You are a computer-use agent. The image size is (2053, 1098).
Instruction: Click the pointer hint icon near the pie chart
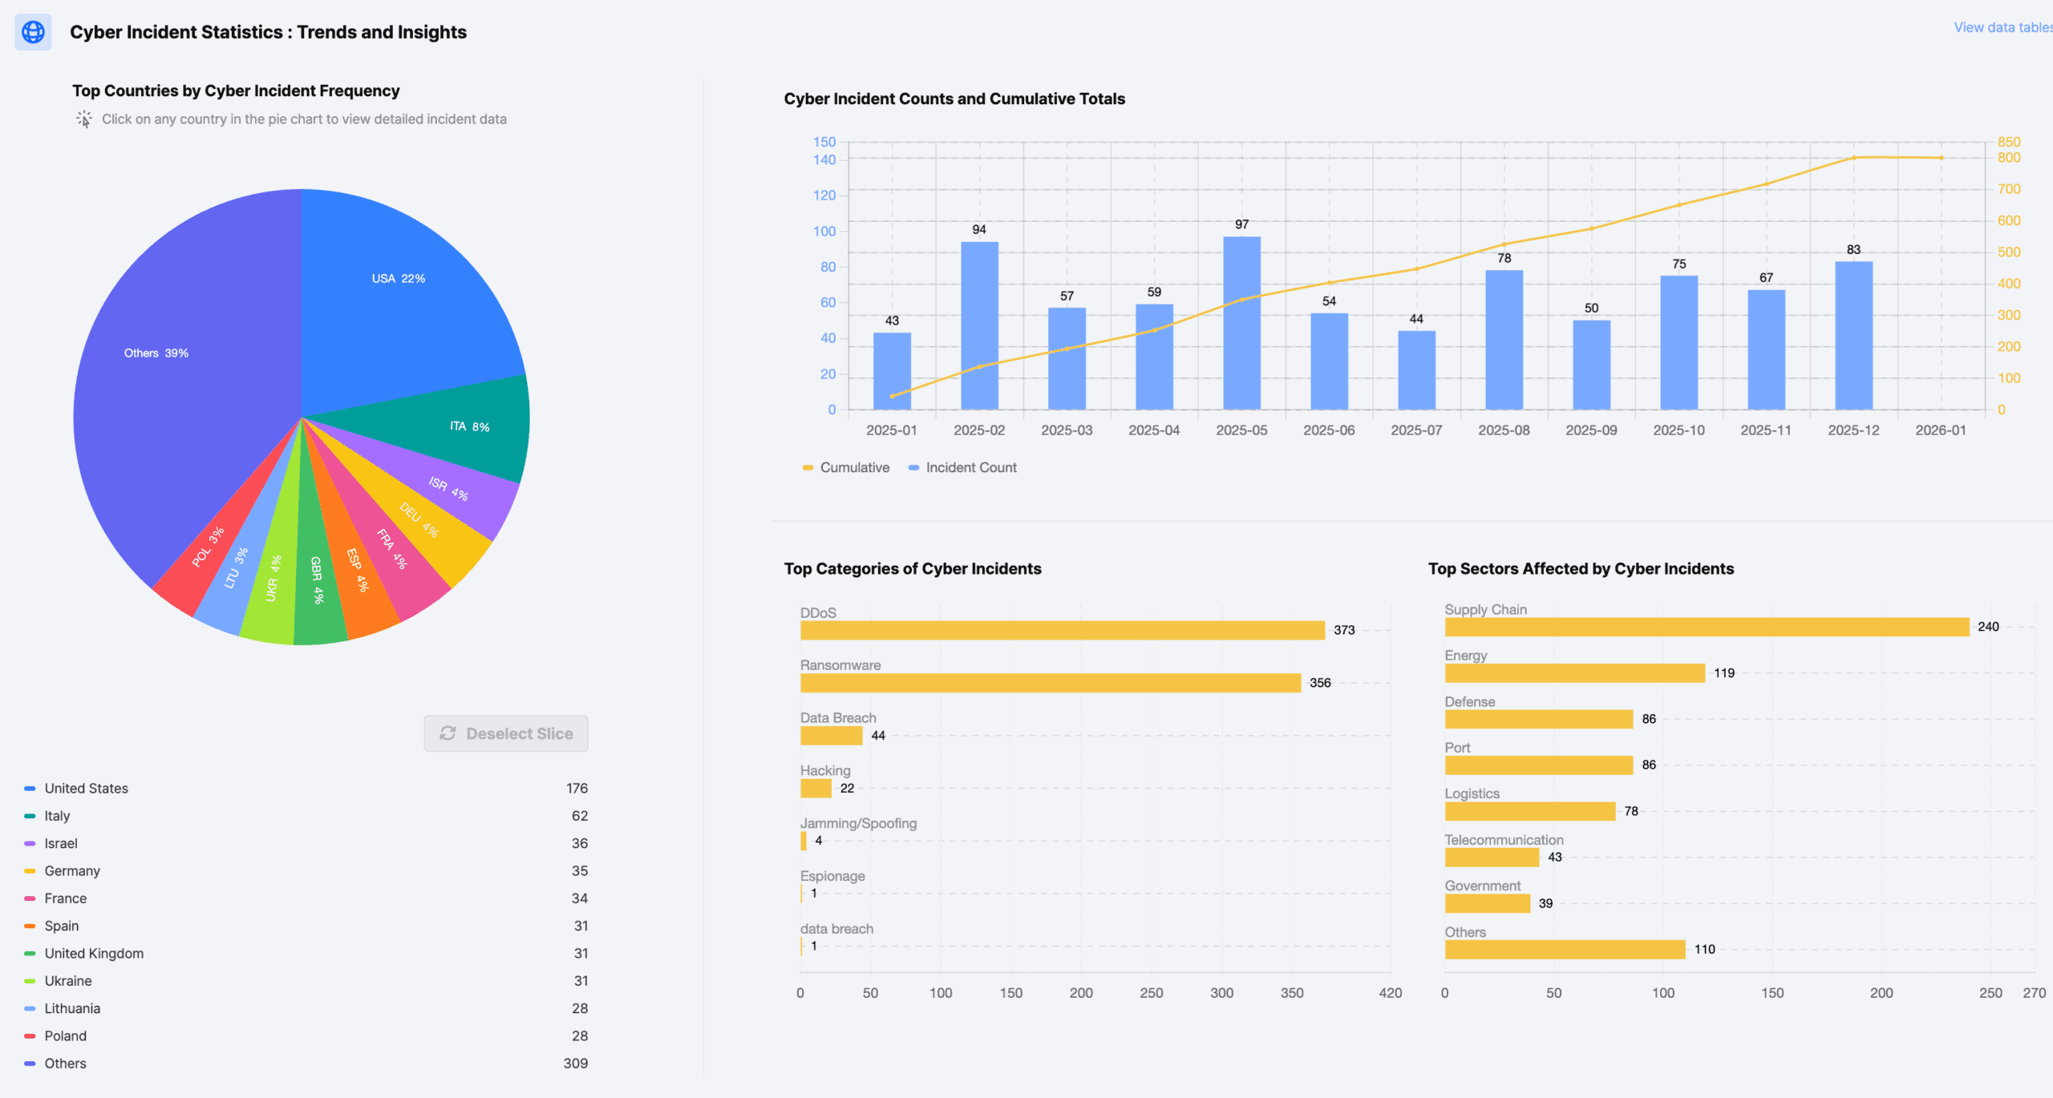84,119
